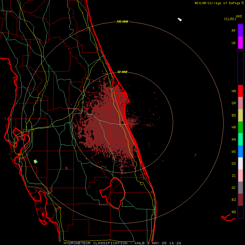Click the "WS" legend label
The width and height of the screenshot is (245, 245).
(234, 152)
